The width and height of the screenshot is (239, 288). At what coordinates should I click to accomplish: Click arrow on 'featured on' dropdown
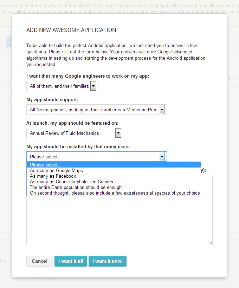coord(118,133)
